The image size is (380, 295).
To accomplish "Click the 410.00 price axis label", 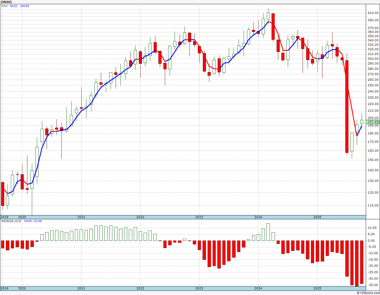I will pos(373,13).
